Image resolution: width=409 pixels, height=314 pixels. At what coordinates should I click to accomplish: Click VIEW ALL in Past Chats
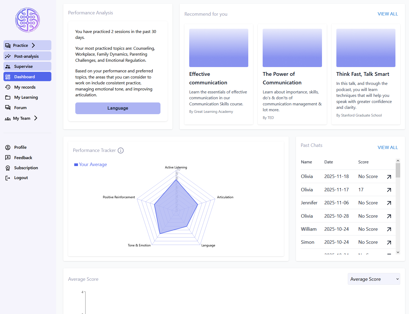coord(387,148)
